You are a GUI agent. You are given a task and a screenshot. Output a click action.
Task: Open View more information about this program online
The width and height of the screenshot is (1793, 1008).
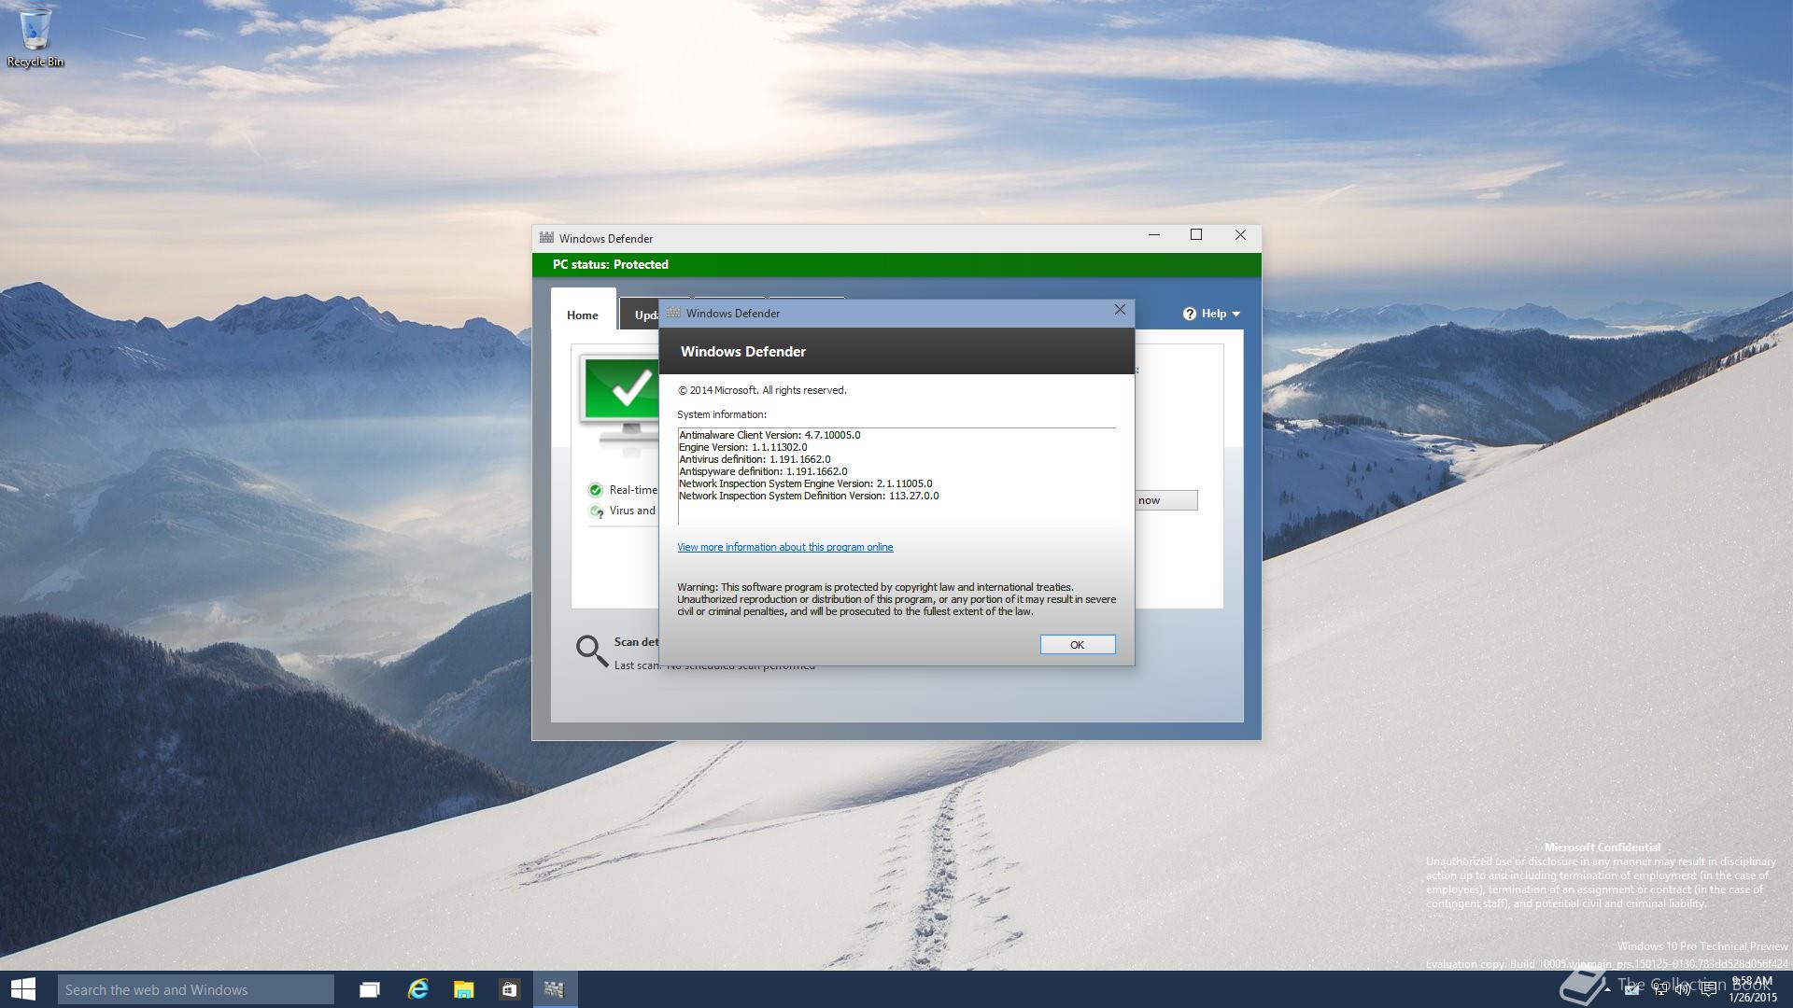point(785,547)
